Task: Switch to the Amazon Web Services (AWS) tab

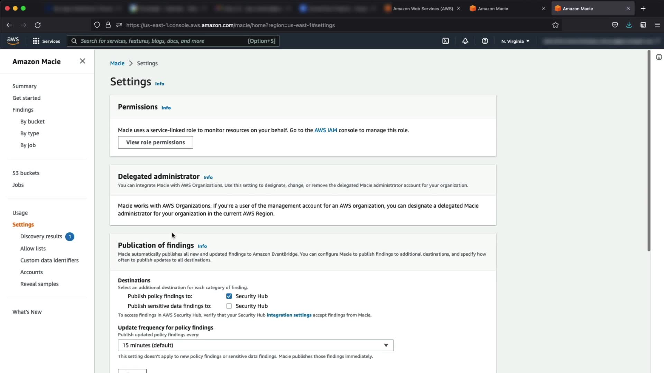Action: point(423,9)
